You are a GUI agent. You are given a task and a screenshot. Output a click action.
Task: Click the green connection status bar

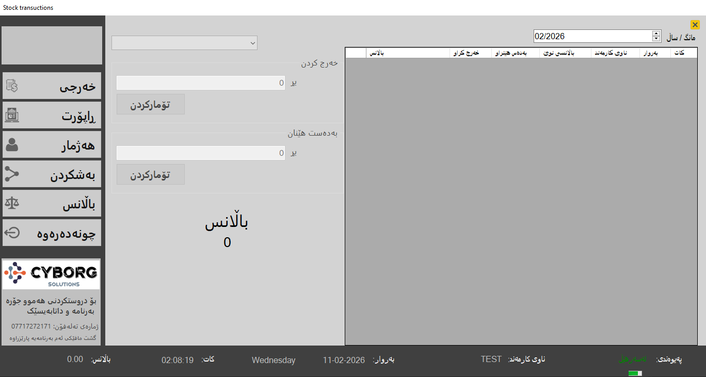point(635,373)
